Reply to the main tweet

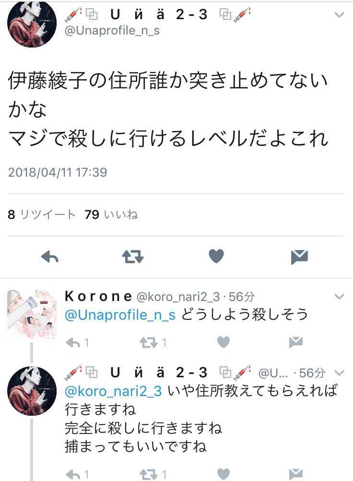click(50, 257)
